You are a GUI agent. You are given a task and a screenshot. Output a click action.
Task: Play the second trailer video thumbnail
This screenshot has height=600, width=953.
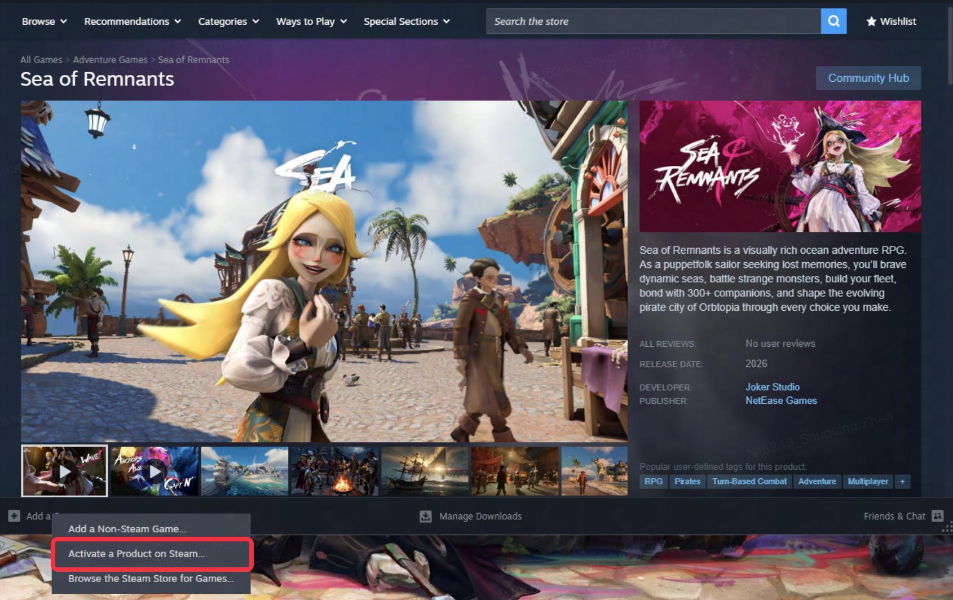(x=155, y=471)
